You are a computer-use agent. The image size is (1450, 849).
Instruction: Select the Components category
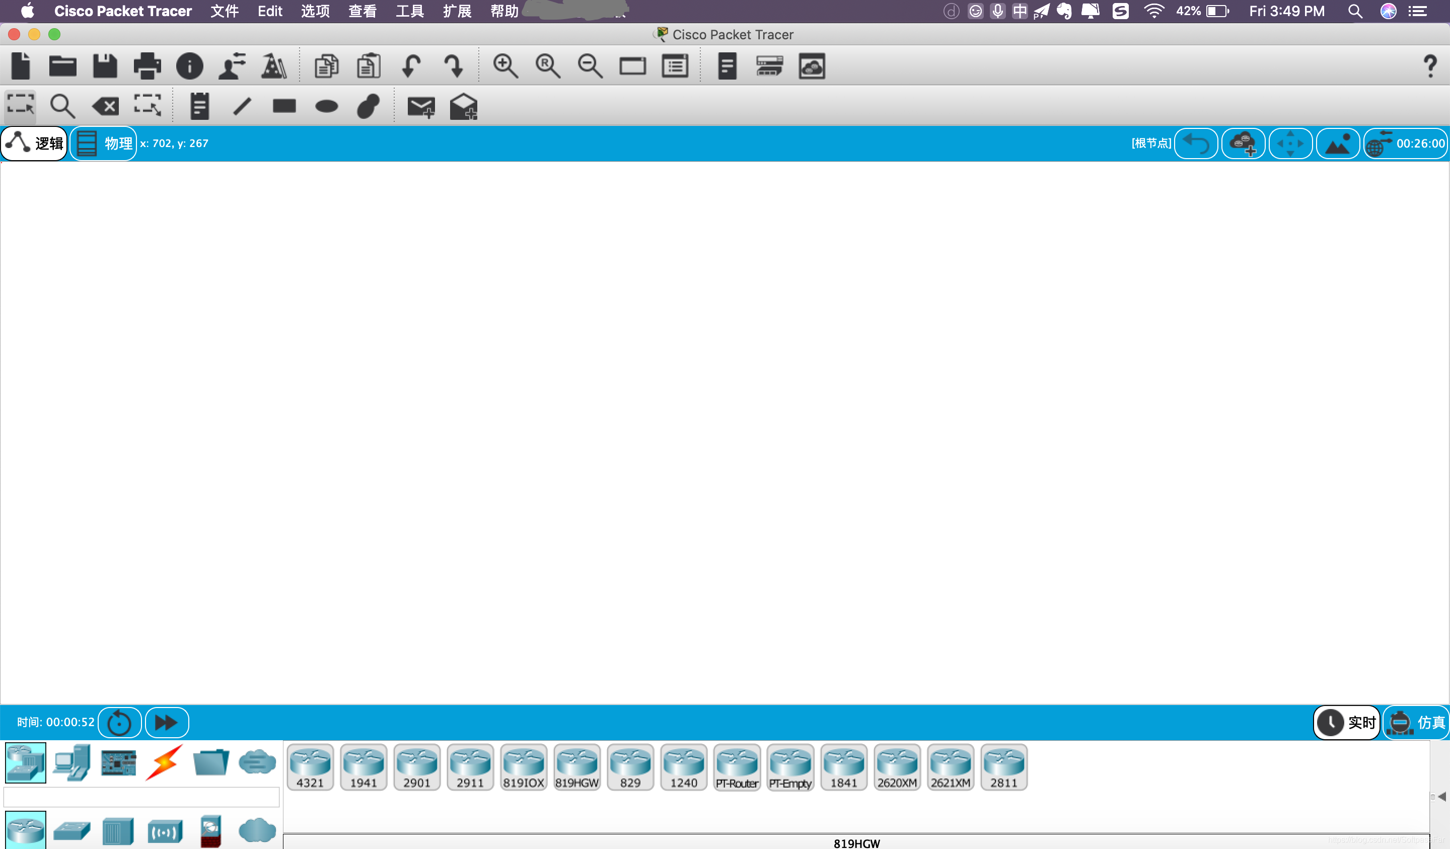pyautogui.click(x=118, y=763)
